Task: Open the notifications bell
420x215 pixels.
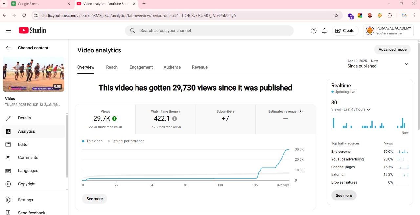Action: click(324, 31)
